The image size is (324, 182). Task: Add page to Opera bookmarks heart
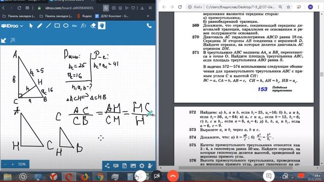click(x=133, y=8)
